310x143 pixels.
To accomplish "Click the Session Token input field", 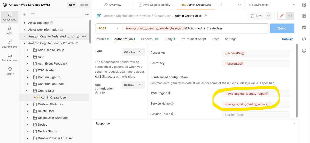I will [256, 115].
